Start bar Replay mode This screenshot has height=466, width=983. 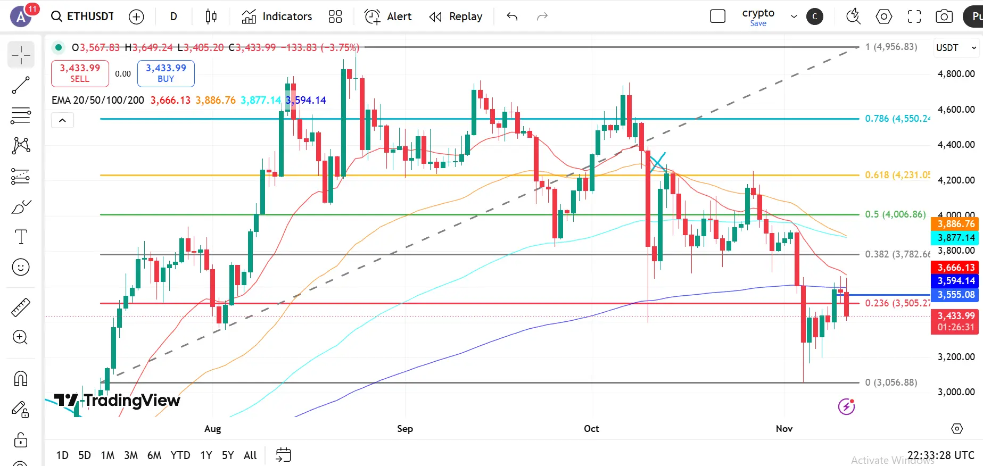pyautogui.click(x=456, y=17)
